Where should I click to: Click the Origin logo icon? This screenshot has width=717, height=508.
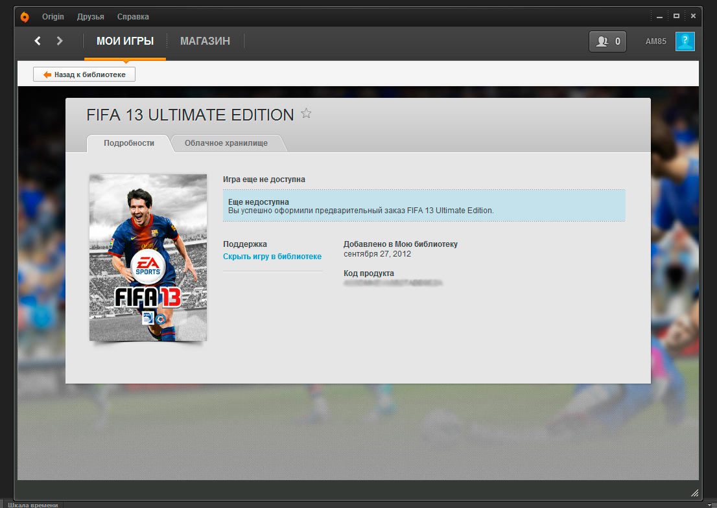click(x=25, y=17)
